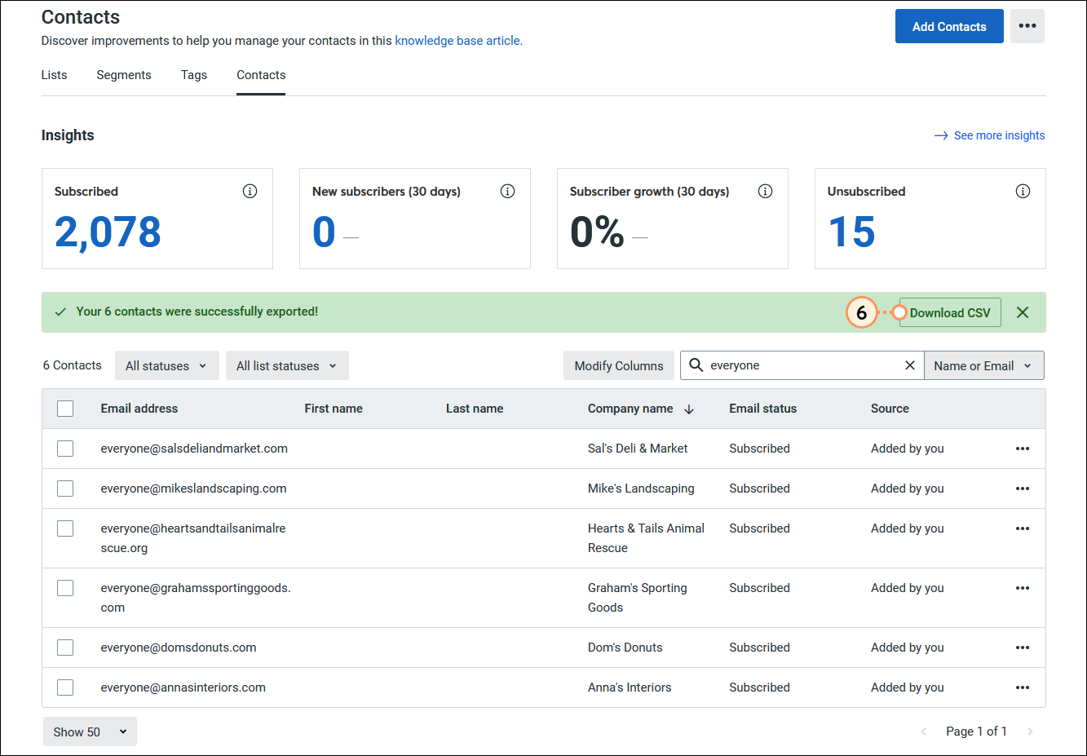Click the everyone@annasinteriors.com email address

pos(183,687)
